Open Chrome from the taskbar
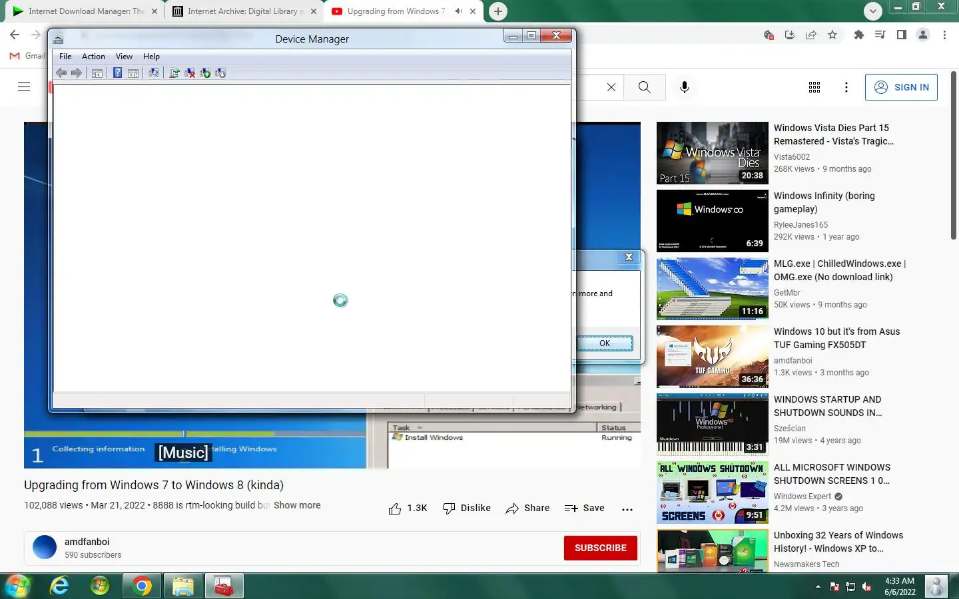This screenshot has height=599, width=959. (141, 586)
